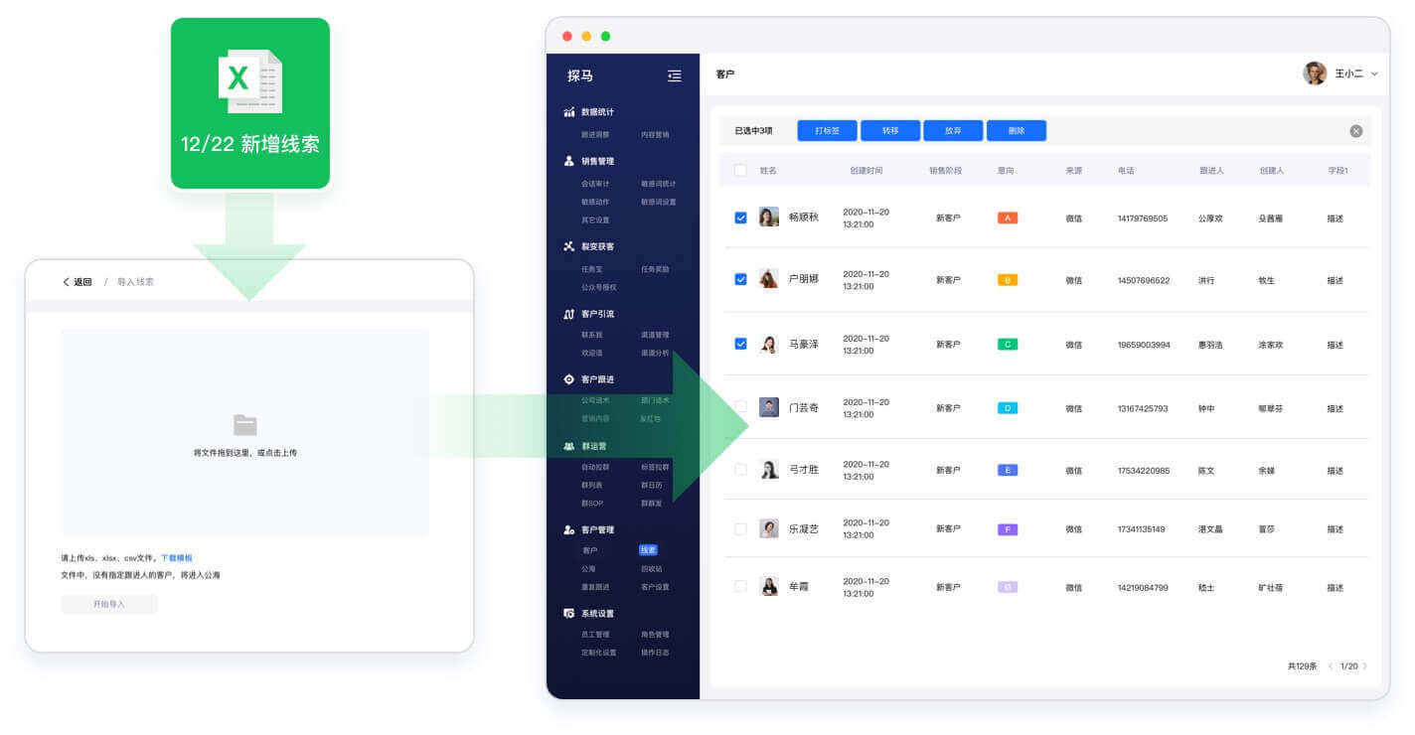Image resolution: width=1415 pixels, height=735 pixels.
Task: Go to next page with the right chevron
Action: 1365,666
